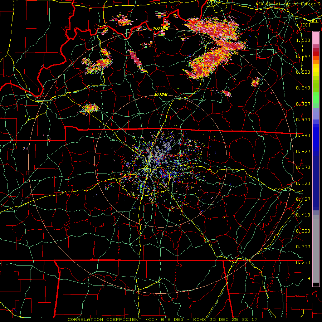Click the 0.840 legend value
This screenshot has height=322, width=322.
click(x=303, y=88)
